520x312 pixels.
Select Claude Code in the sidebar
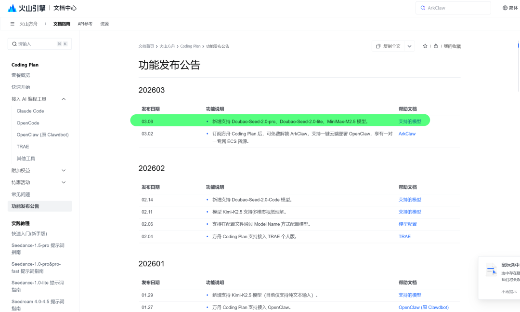coord(30,111)
